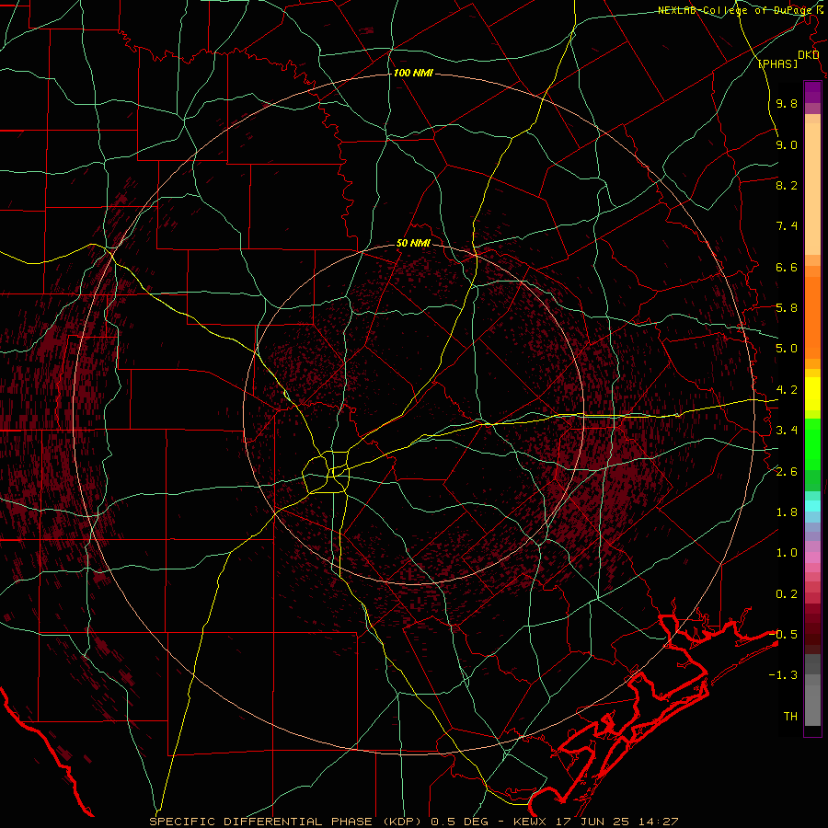The height and width of the screenshot is (828, 828).
Task: Click the 0.2 scale value
Action: point(787,594)
